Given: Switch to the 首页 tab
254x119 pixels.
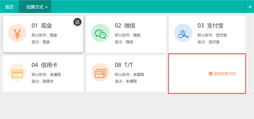Looking at the screenshot, I should (x=9, y=7).
